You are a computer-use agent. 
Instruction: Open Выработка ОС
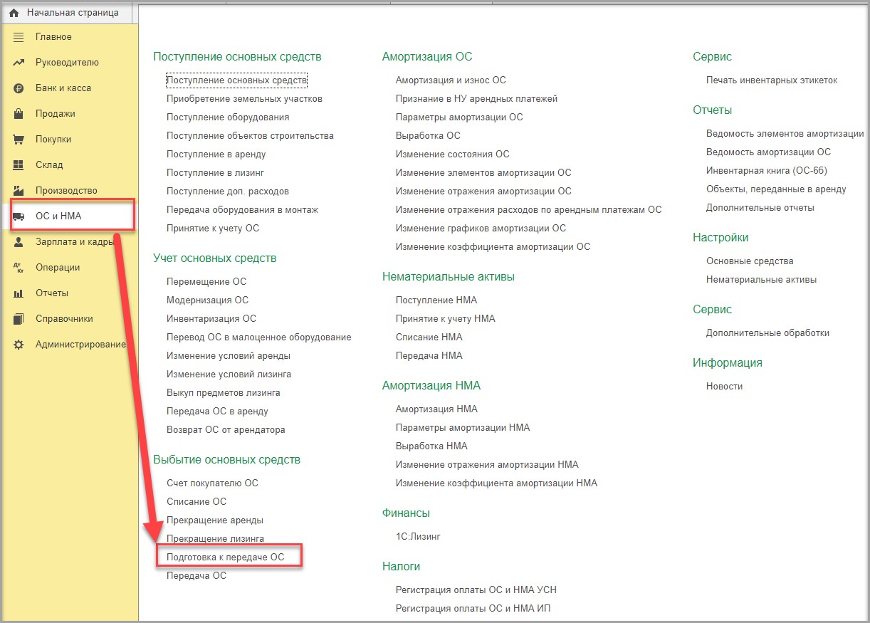428,135
